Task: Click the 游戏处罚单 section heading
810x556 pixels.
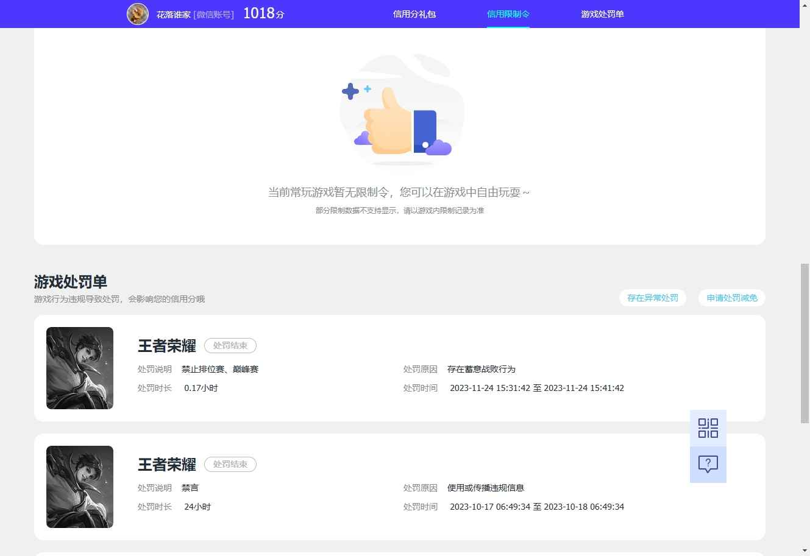Action: point(71,282)
